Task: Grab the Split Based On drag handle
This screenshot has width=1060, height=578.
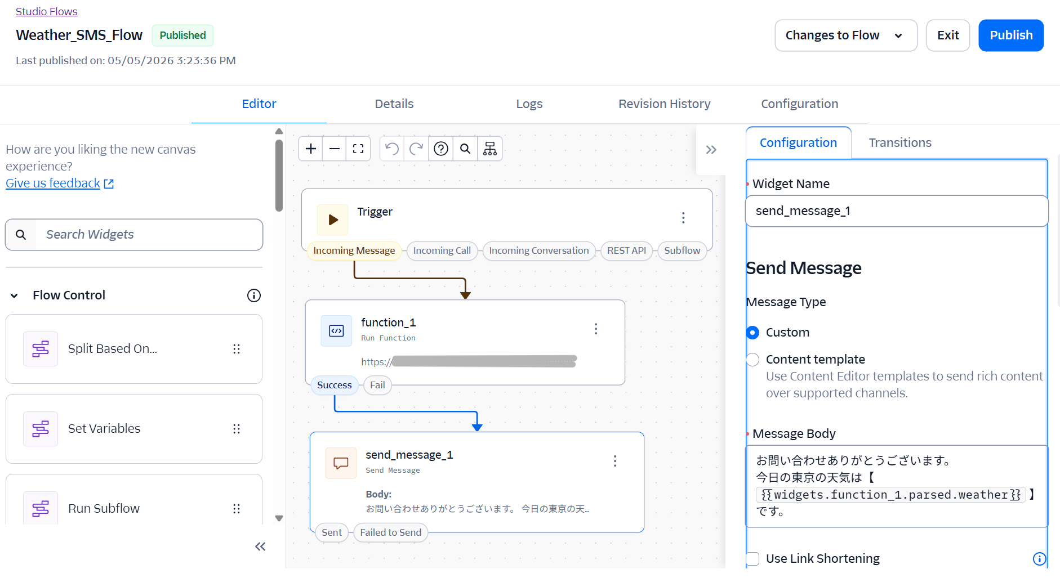Action: (237, 349)
